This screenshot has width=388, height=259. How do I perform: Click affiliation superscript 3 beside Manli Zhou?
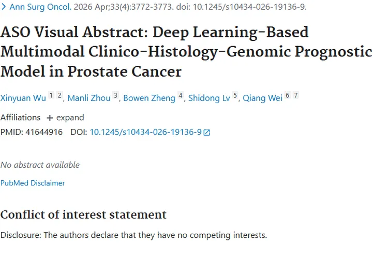click(x=116, y=95)
